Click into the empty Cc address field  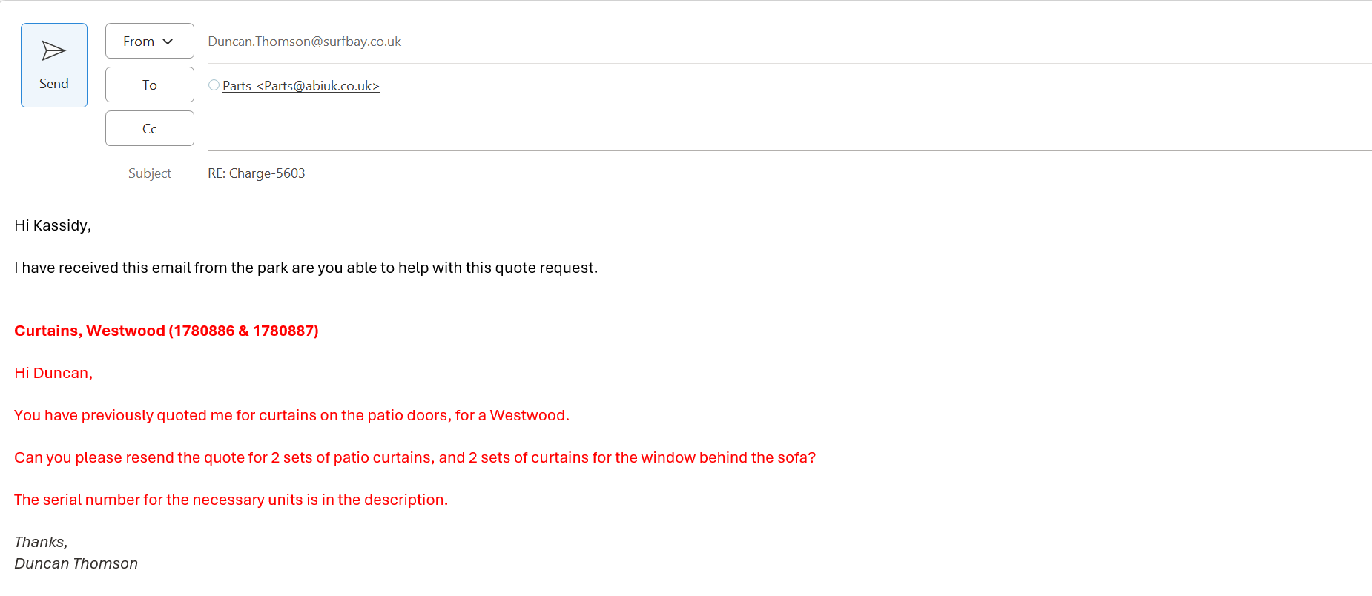coord(742,129)
